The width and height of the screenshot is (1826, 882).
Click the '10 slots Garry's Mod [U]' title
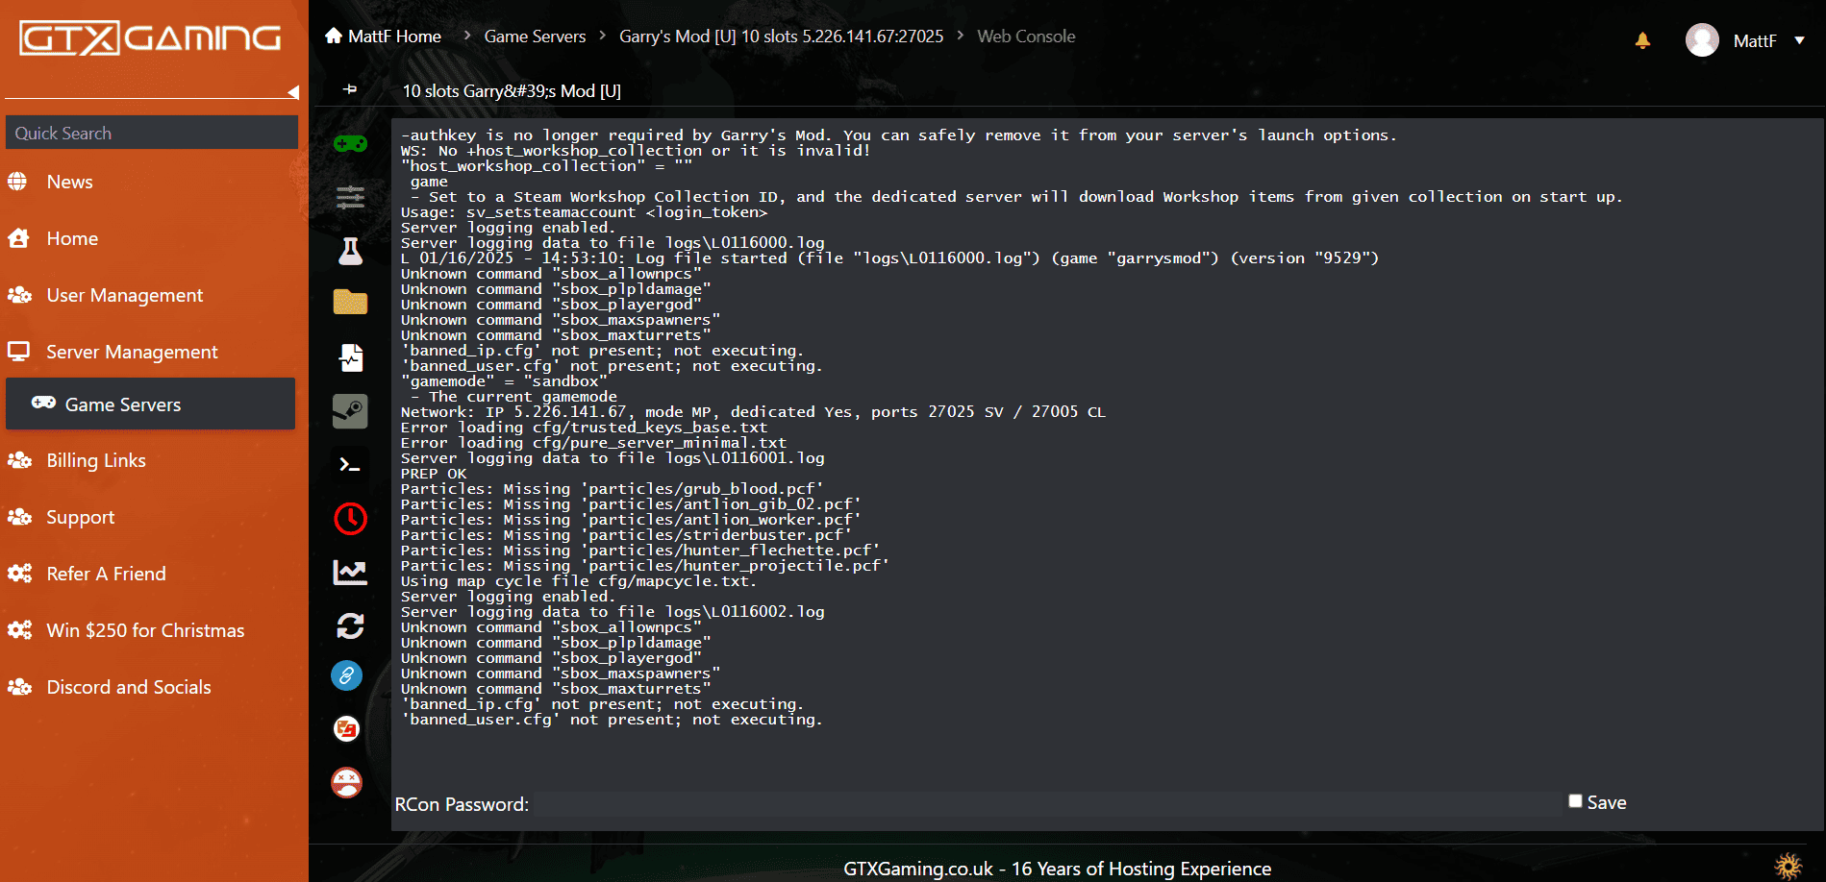(x=512, y=91)
